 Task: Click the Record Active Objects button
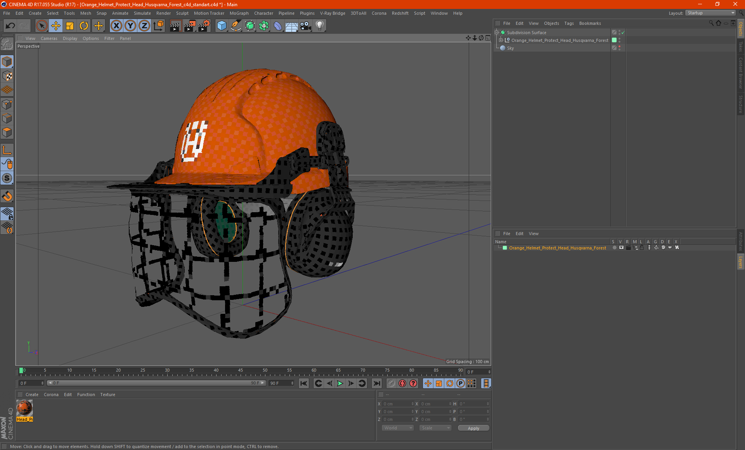coord(392,383)
